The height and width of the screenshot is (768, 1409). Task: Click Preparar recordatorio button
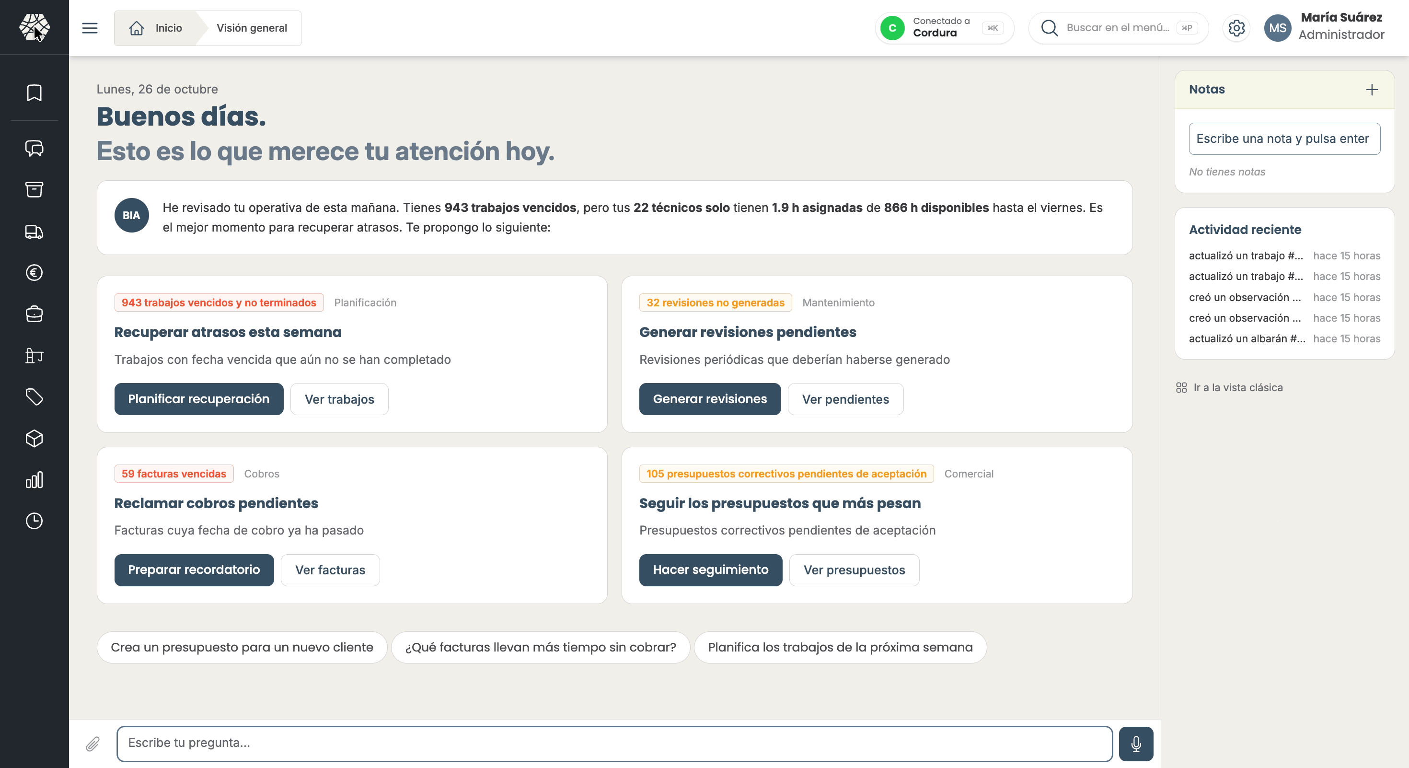(194, 570)
